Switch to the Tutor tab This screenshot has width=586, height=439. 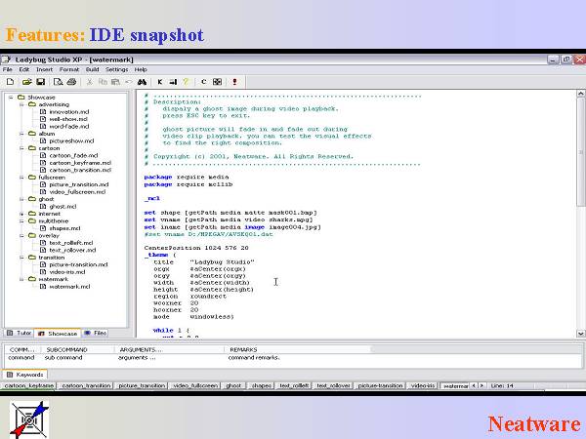[x=20, y=333]
